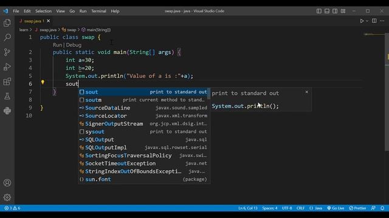The width and height of the screenshot is (389, 218).
Task: Open the Run and Debug view
Action: [x=7, y=67]
